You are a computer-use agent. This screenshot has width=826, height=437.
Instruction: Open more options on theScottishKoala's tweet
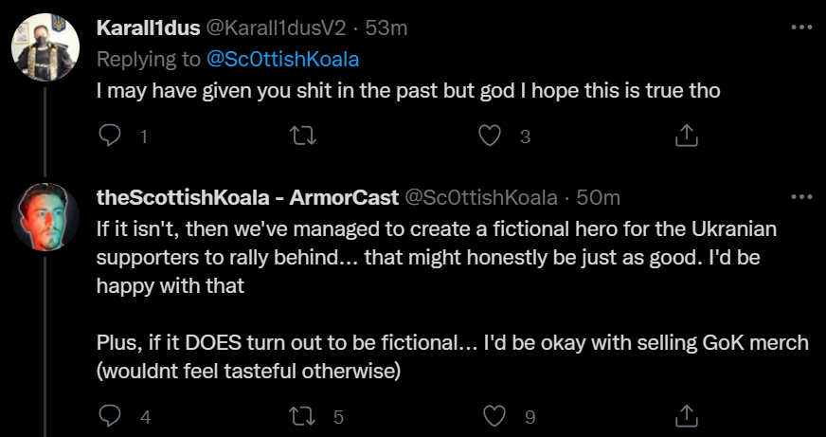tap(801, 197)
